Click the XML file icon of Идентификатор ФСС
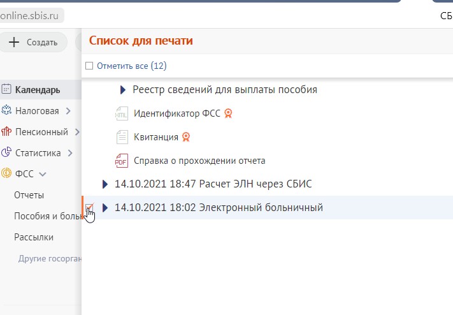 pyautogui.click(x=122, y=114)
